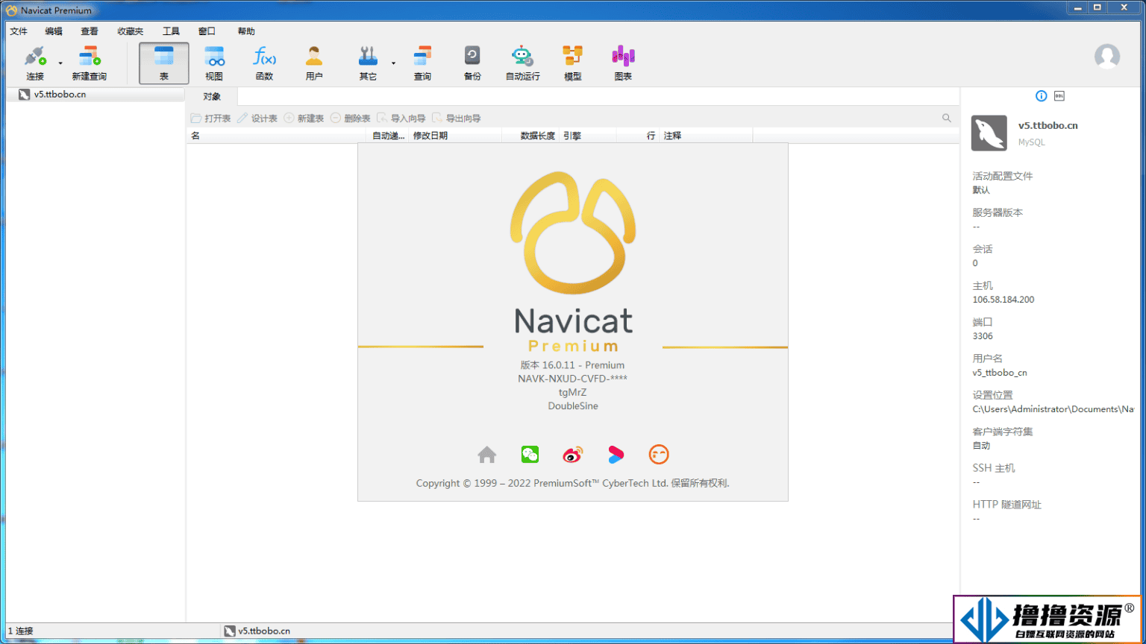The image size is (1146, 644).
Task: Click the home icon in About dialog
Action: (487, 454)
